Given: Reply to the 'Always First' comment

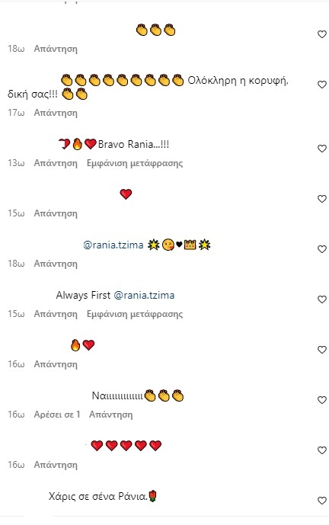Looking at the screenshot, I should 56,314.
